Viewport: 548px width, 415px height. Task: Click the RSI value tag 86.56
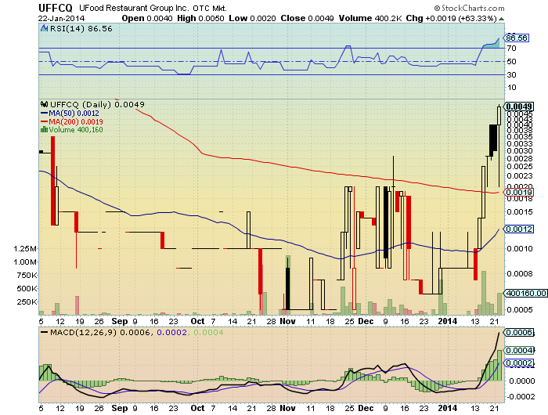[517, 38]
